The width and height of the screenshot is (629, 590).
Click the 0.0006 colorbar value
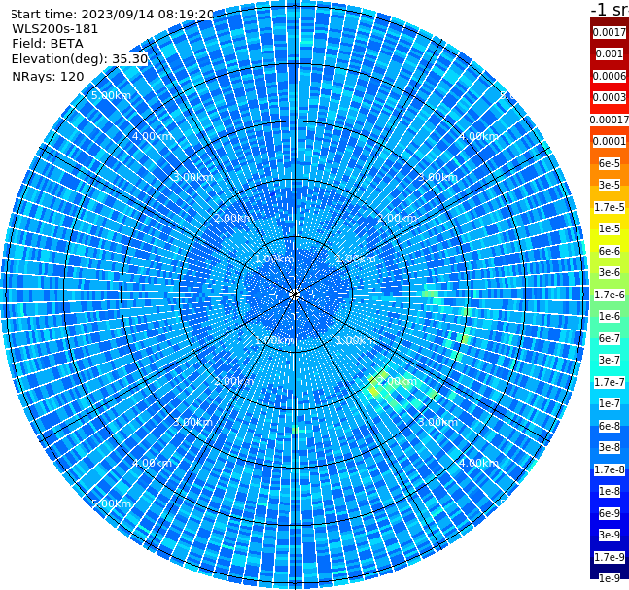coord(610,76)
